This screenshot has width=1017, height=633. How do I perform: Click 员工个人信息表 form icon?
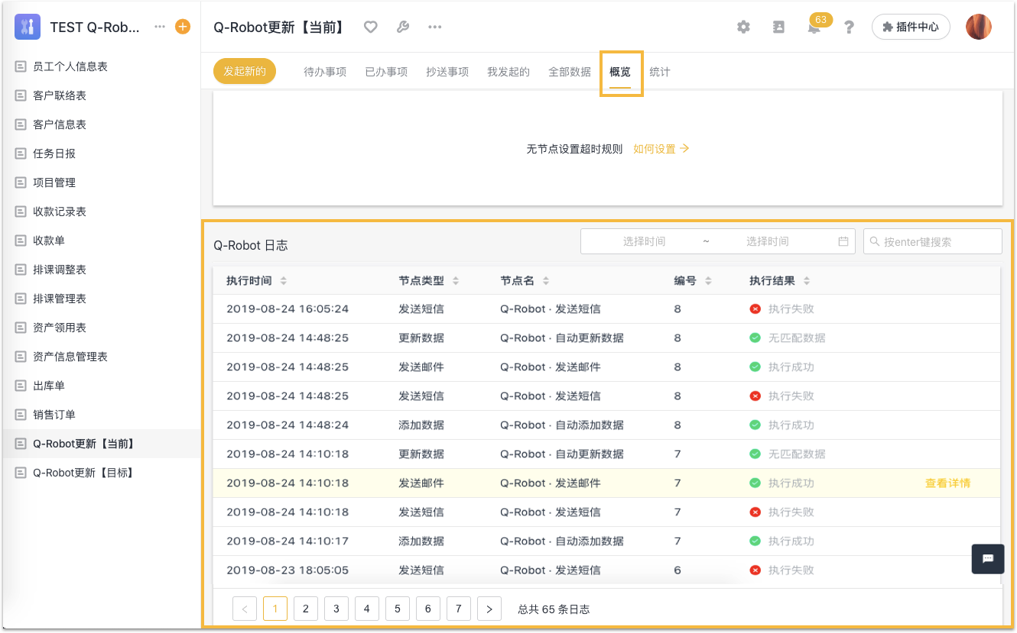pos(21,66)
